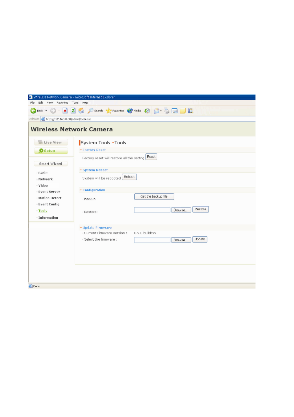Launch the Smart Wizard
Screen dimensions: 294x417
tap(51, 164)
